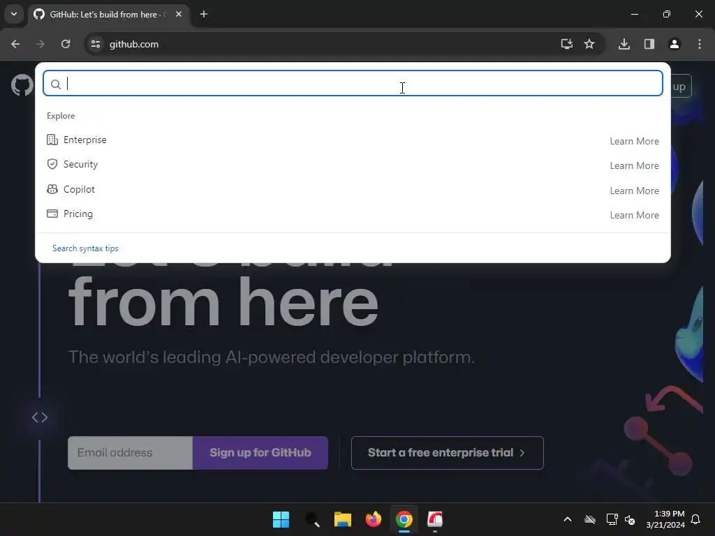Click Learn More beside Security
Viewport: 715px width, 536px height.
[x=634, y=166]
